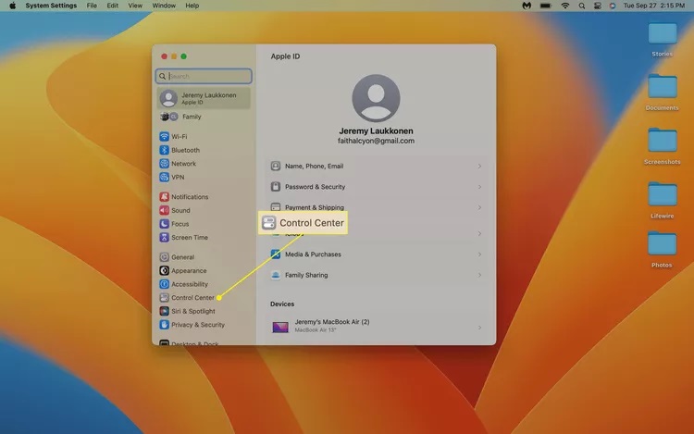
Task: Click the Notifications bell icon
Action: [164, 197]
